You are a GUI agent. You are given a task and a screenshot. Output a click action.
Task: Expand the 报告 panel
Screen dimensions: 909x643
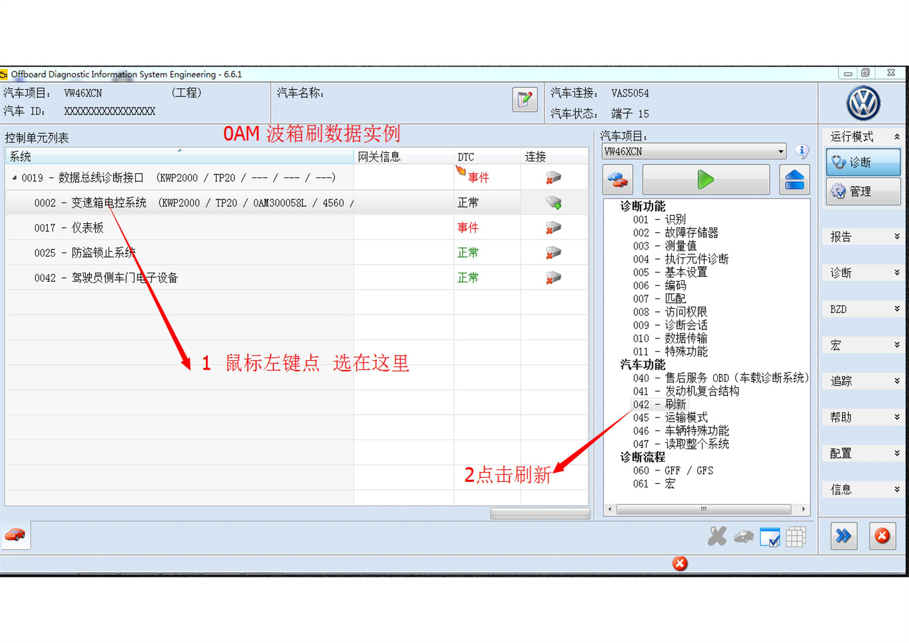click(x=896, y=237)
